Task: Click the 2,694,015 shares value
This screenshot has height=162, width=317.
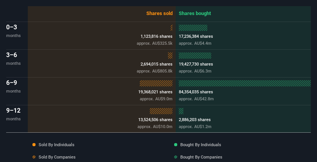Action: [x=156, y=64]
